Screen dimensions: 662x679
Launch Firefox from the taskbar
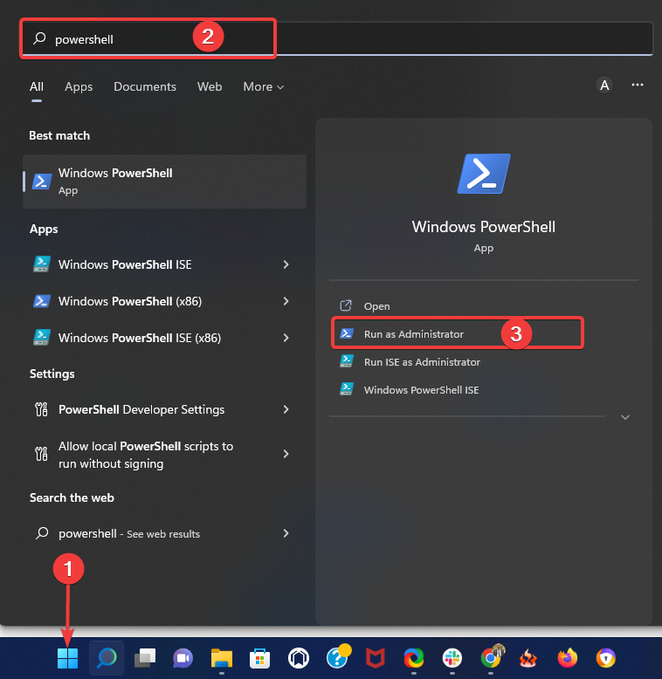click(x=567, y=658)
